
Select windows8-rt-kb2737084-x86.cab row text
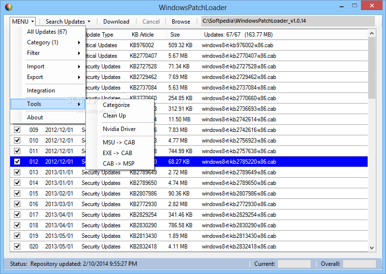point(239,88)
